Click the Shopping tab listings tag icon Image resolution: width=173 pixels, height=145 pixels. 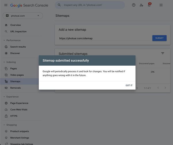[6, 144]
